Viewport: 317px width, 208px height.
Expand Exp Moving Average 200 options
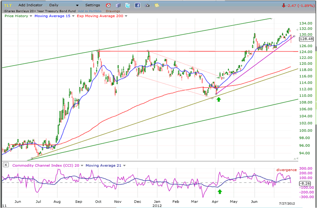tap(126, 16)
